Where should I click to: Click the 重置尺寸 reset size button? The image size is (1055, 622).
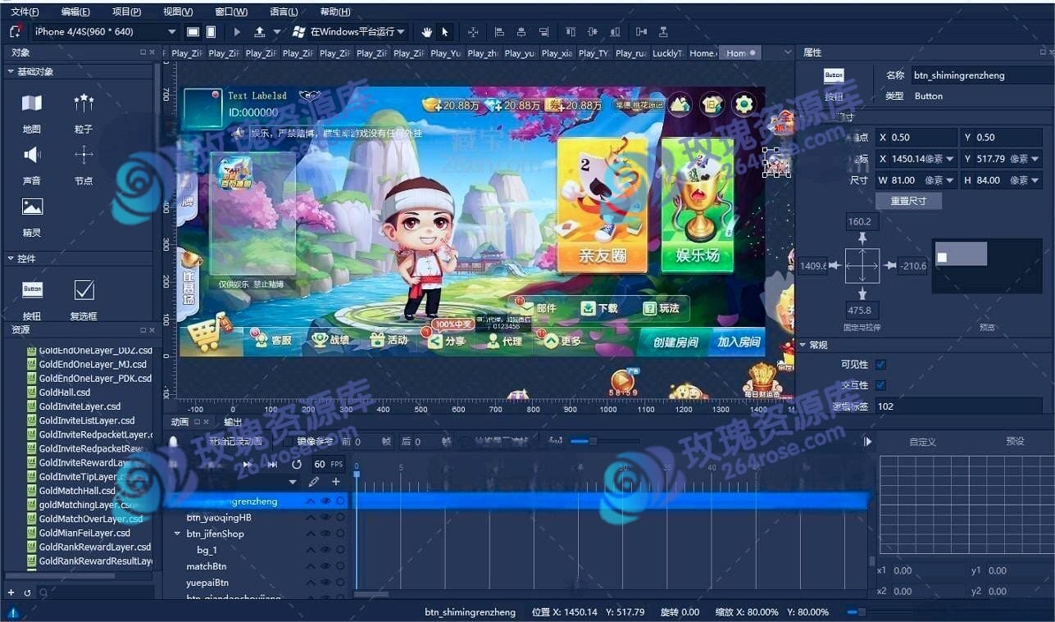tap(908, 201)
